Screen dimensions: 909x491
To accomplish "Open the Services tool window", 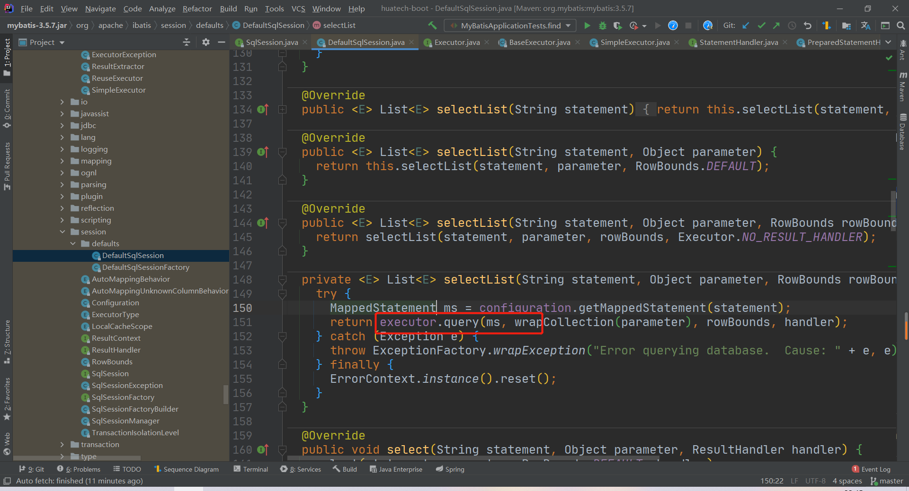I will point(301,469).
